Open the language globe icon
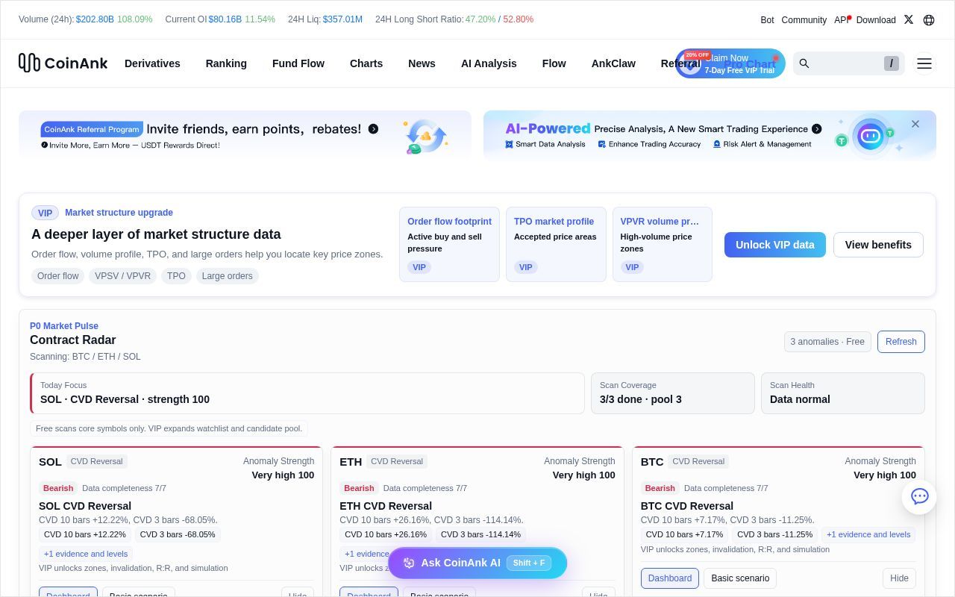The height and width of the screenshot is (597, 955). click(x=929, y=19)
